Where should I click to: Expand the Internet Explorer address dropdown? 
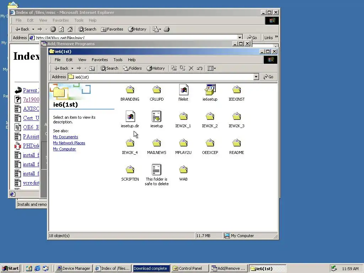[240, 37]
